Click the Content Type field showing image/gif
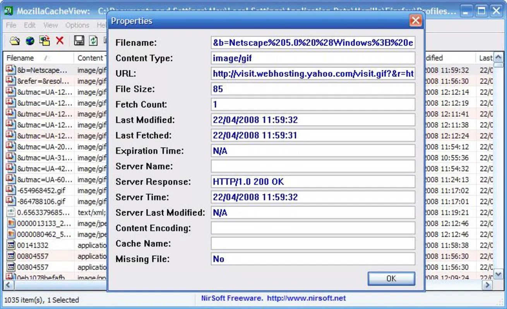The width and height of the screenshot is (507, 309). 313,58
